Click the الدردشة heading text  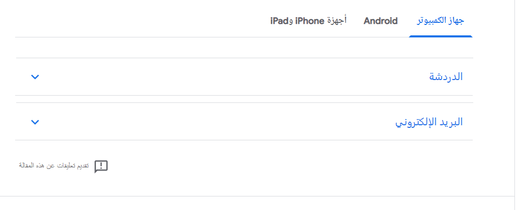(x=446, y=77)
